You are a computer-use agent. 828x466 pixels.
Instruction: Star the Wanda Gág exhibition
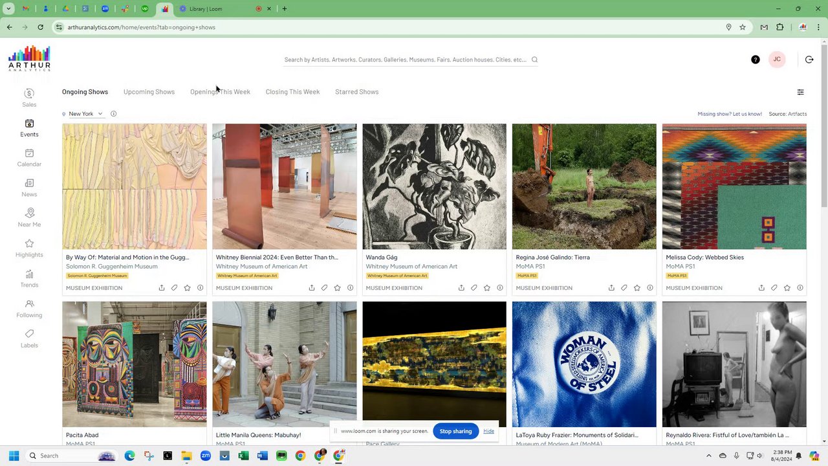pyautogui.click(x=487, y=288)
